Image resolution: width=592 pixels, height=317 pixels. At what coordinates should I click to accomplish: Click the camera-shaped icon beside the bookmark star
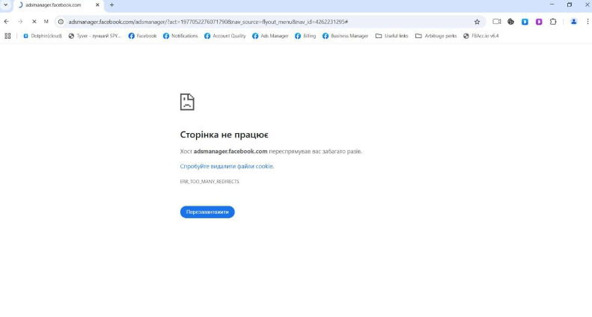click(x=497, y=22)
